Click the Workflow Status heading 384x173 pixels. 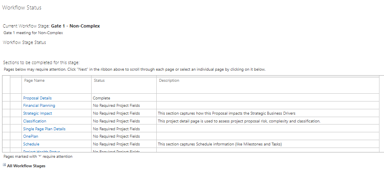[x=22, y=8]
